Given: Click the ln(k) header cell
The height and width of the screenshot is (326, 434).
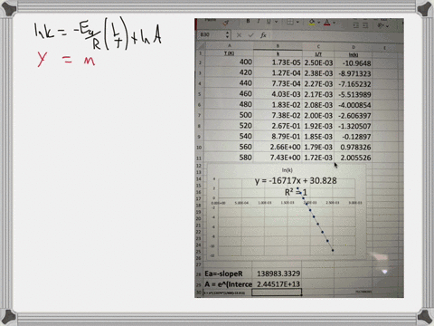Looking at the screenshot, I should pyautogui.click(x=354, y=55).
